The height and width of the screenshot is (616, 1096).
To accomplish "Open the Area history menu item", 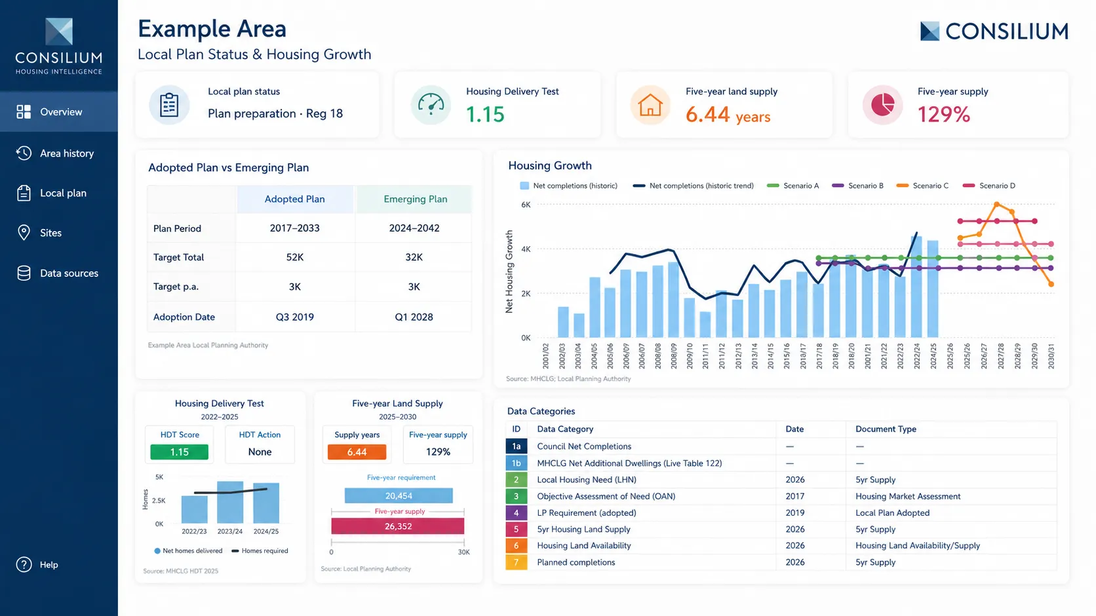I will [59, 153].
